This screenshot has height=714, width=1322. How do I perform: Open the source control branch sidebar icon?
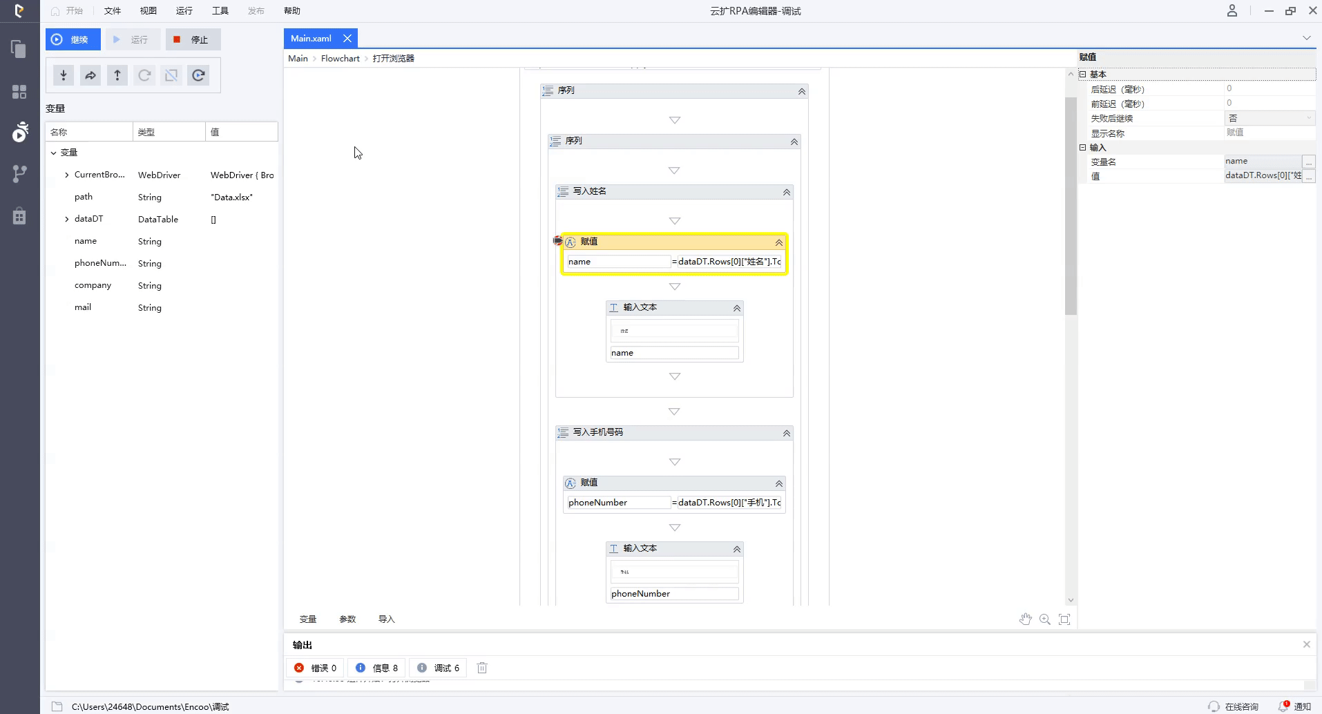point(19,174)
